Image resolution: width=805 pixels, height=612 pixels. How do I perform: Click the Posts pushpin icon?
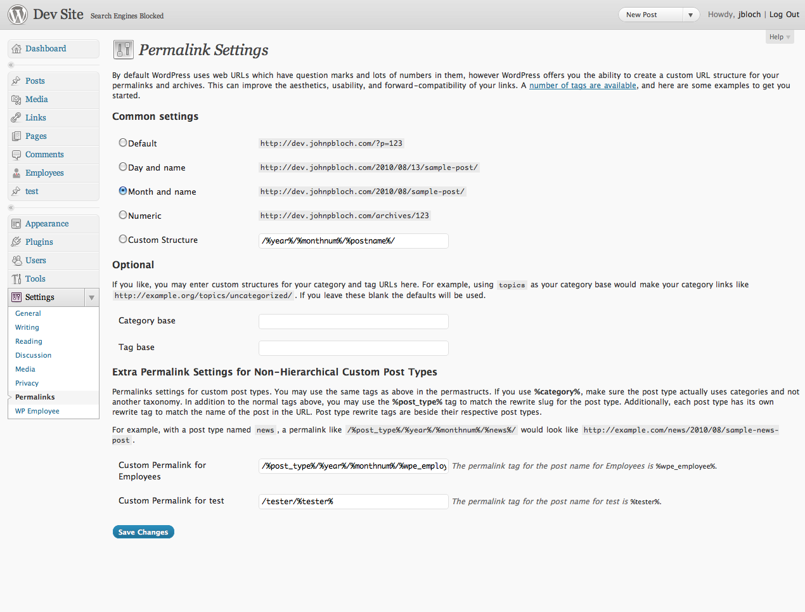coord(16,81)
